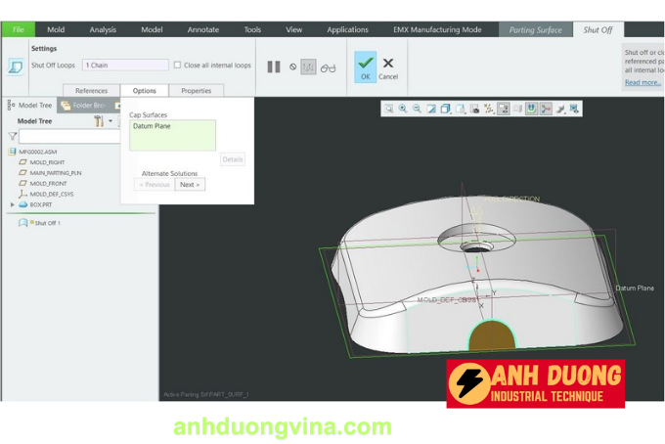Open the Properties tab

click(x=196, y=91)
